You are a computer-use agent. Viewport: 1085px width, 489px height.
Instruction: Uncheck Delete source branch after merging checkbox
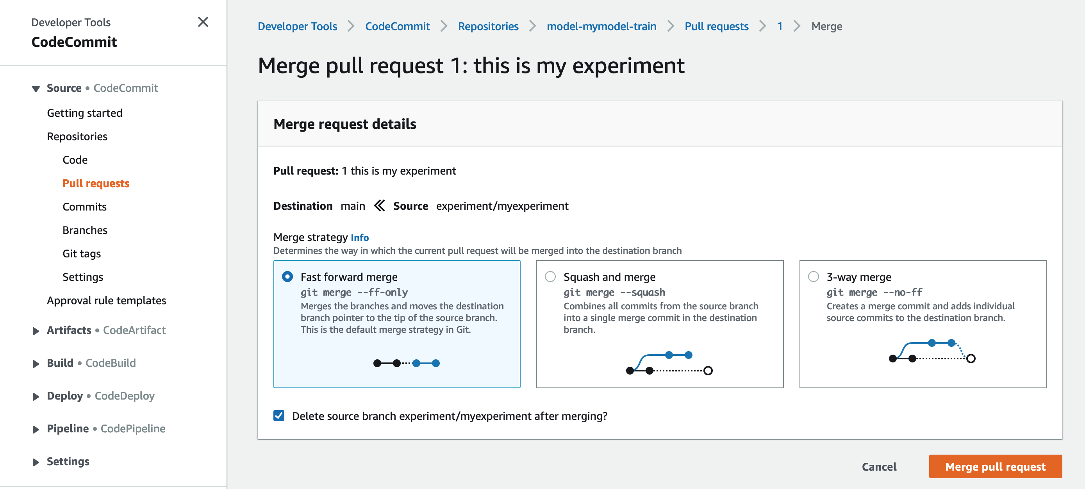point(279,416)
